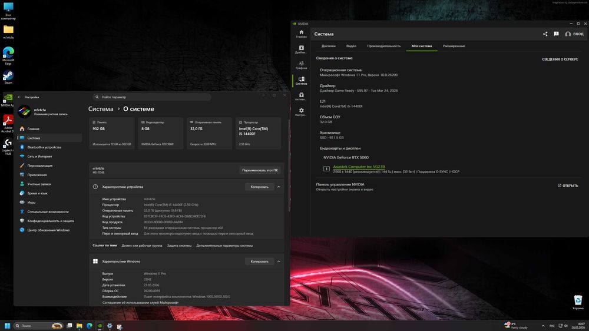The image size is (589, 331).
Task: Open Время и язык settings
Action: pyautogui.click(x=50, y=193)
